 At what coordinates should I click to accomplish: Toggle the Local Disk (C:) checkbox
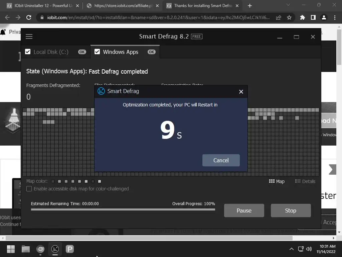click(28, 52)
